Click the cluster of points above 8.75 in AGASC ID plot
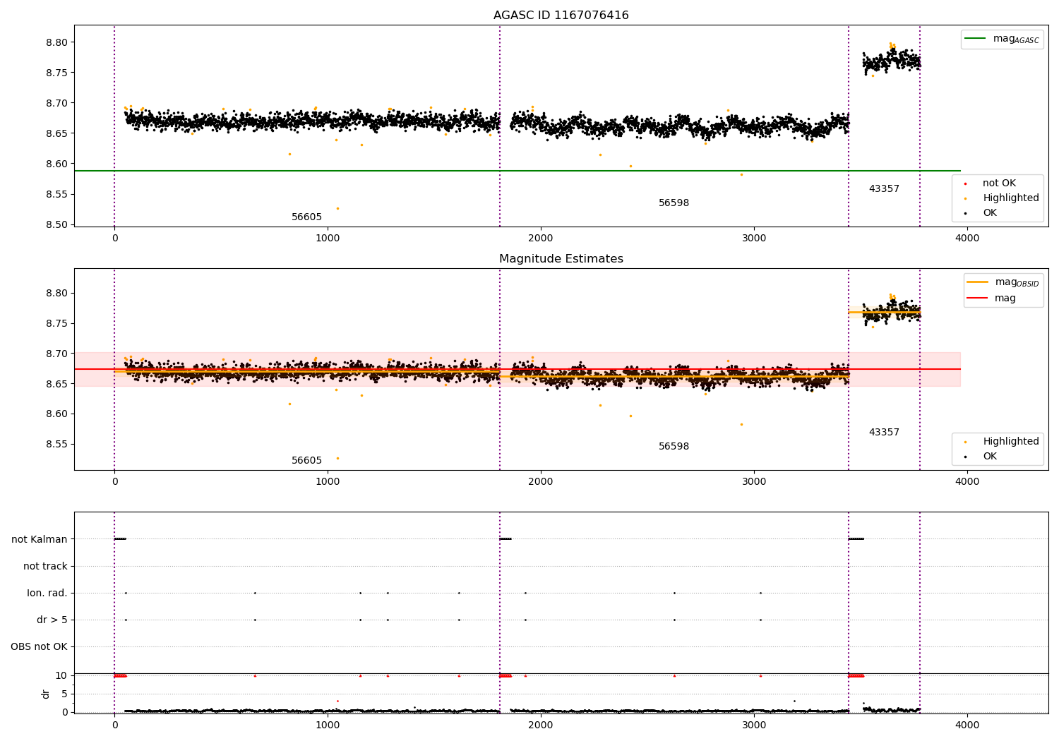 coord(890,60)
